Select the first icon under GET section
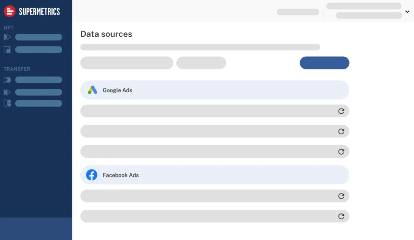Screen dimensions: 414x240 tap(7, 37)
